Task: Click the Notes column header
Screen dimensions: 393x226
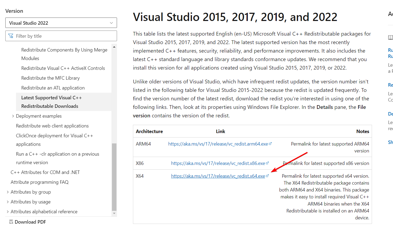Action: (363, 131)
